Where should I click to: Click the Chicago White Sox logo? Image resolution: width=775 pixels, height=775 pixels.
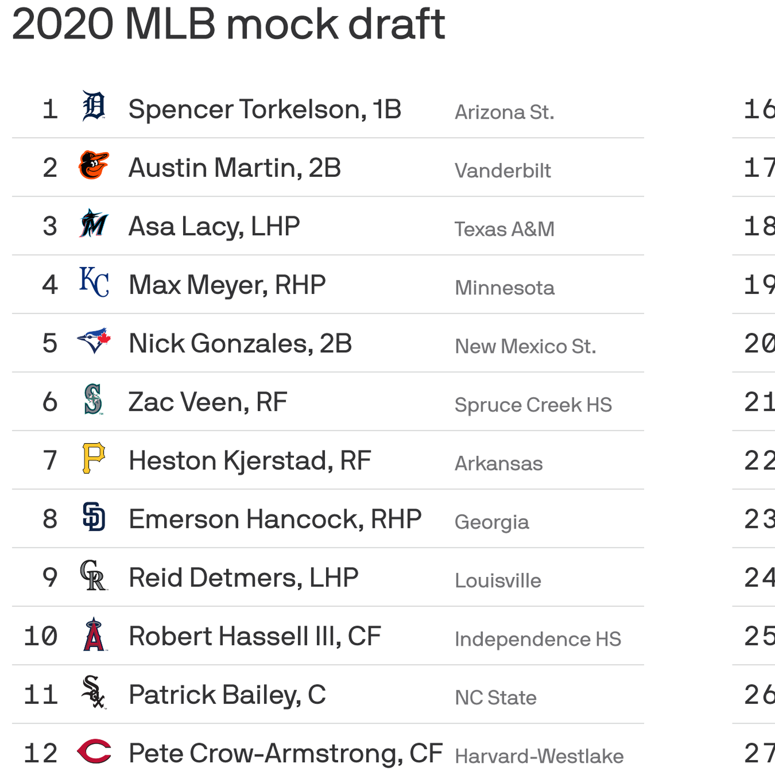(93, 693)
